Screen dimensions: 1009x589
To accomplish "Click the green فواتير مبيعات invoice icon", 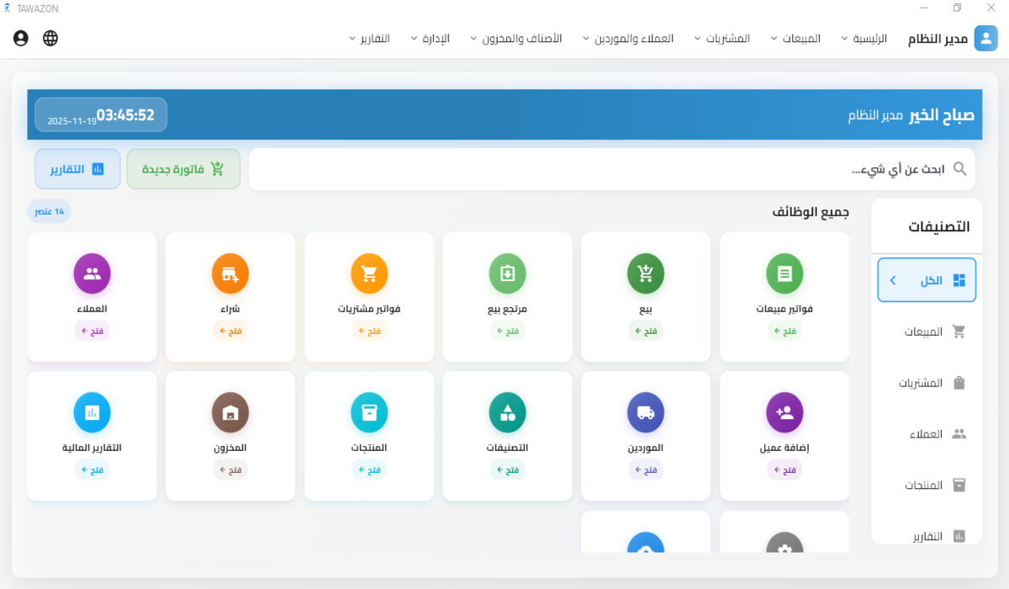I will [784, 273].
